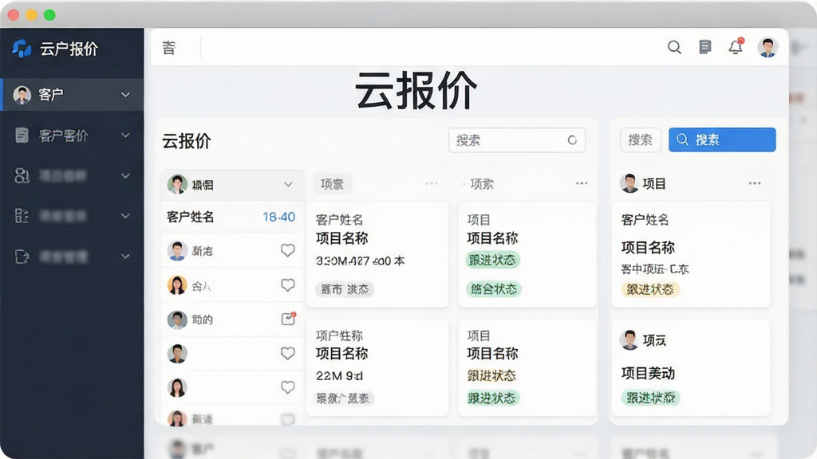The width and height of the screenshot is (817, 459).
Task: Click the 客中项坛-C本 text
Action: click(655, 269)
